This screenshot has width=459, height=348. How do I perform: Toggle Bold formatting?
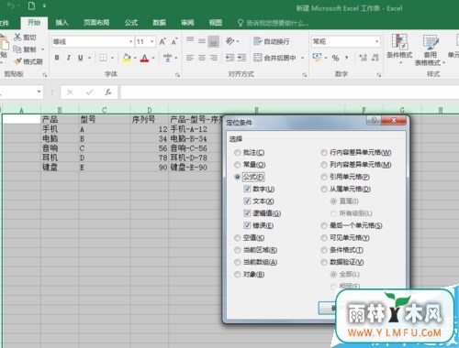(57, 58)
